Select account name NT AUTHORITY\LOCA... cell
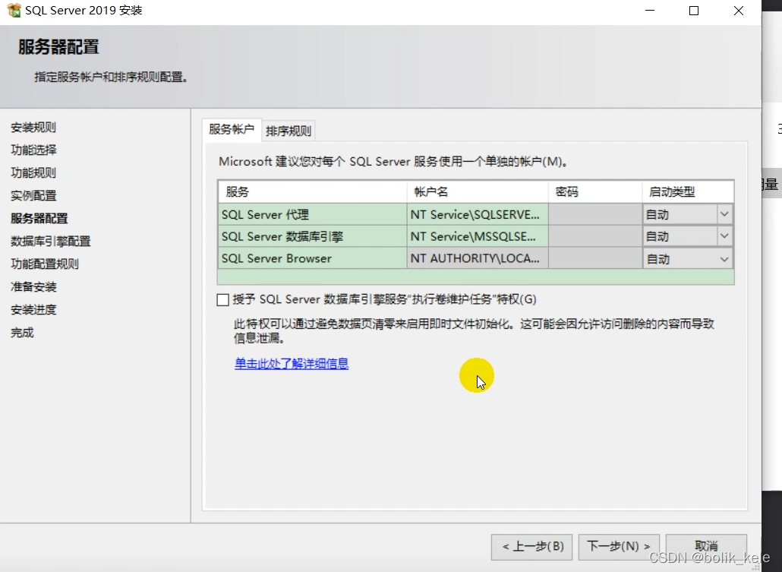This screenshot has width=782, height=572. 478,258
